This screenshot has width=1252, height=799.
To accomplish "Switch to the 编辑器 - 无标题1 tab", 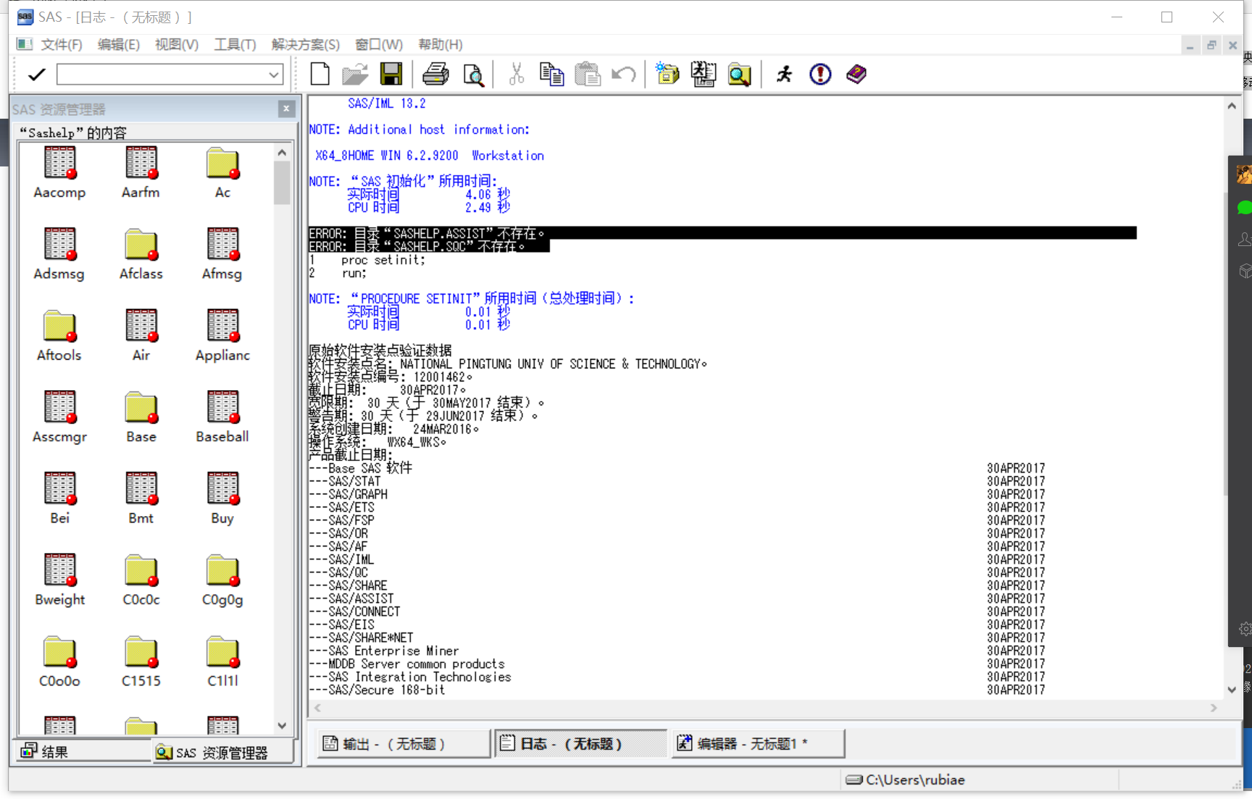I will (758, 744).
